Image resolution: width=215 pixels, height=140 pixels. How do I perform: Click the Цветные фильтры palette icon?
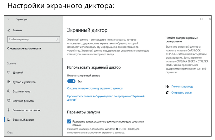pos(9,101)
